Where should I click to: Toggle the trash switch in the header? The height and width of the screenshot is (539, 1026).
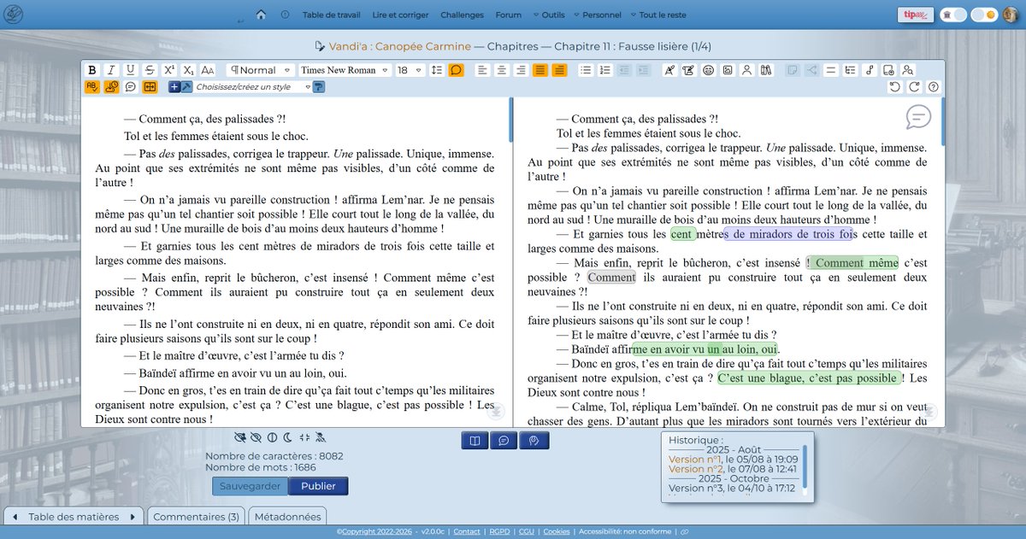coord(953,15)
